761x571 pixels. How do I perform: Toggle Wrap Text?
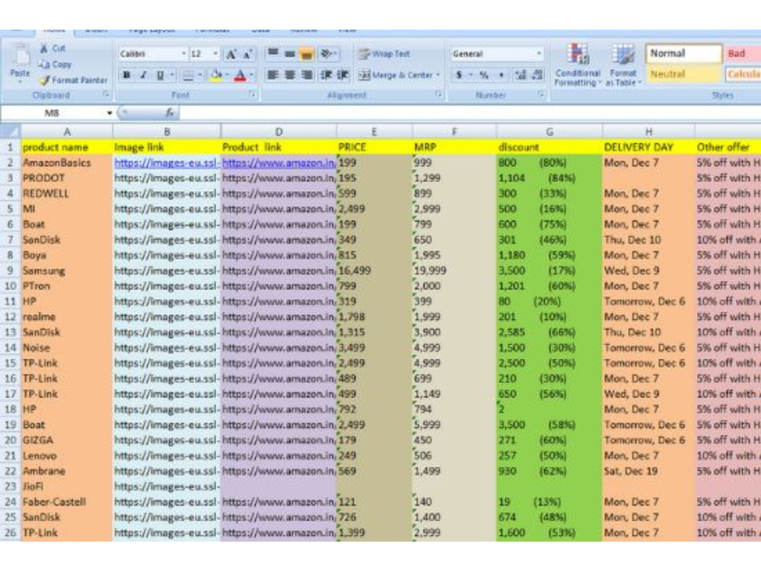(x=384, y=54)
